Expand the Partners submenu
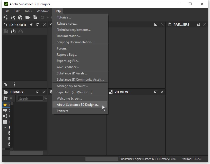This screenshot has width=210, height=164. click(80, 111)
